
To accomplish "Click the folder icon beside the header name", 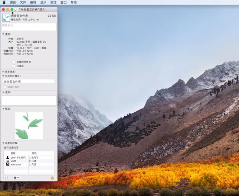I will (x=6, y=18).
